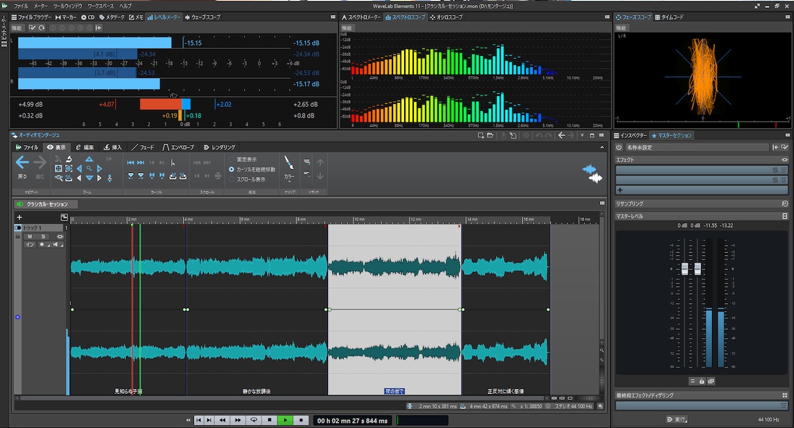This screenshot has width=794, height=428.
Task: Stop playback in the transport bar
Action: tap(269, 420)
